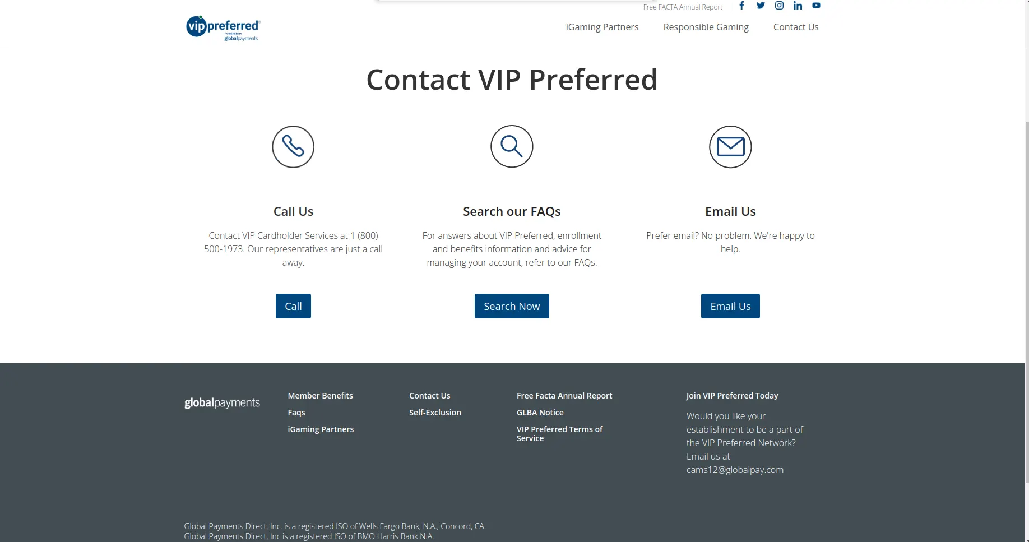Open the Facebook icon link
The width and height of the screenshot is (1029, 542).
click(x=741, y=6)
